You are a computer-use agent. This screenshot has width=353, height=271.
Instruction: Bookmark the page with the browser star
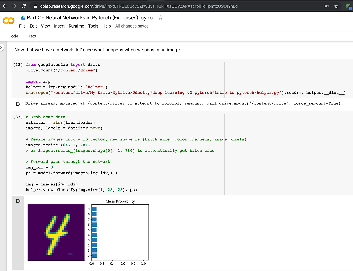pyautogui.click(x=336, y=6)
